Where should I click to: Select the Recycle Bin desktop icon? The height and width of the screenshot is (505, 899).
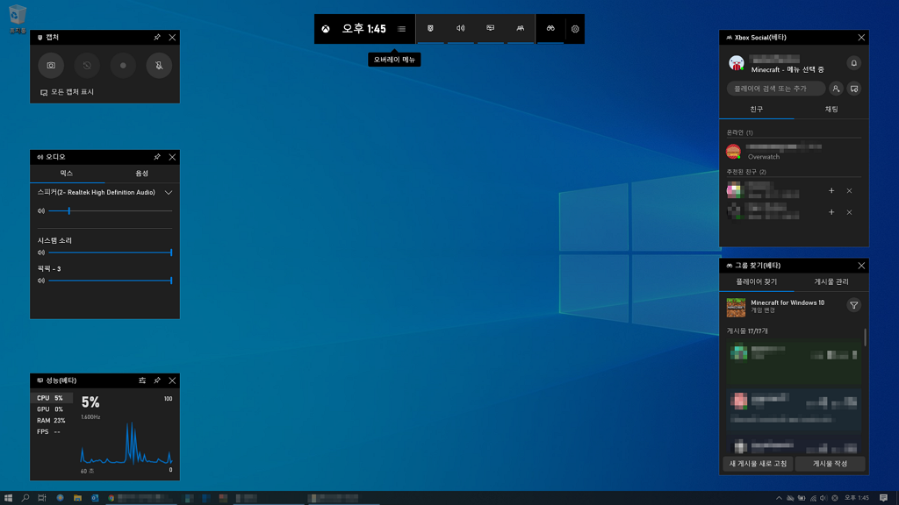(18, 19)
